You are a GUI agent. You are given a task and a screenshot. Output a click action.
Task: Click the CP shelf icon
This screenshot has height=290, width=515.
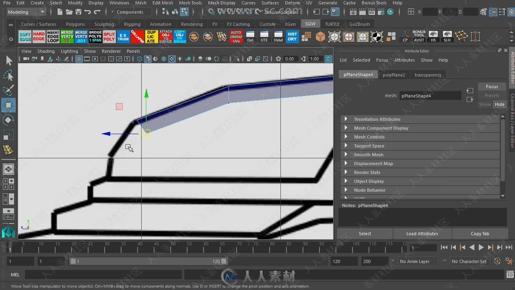tap(405, 37)
